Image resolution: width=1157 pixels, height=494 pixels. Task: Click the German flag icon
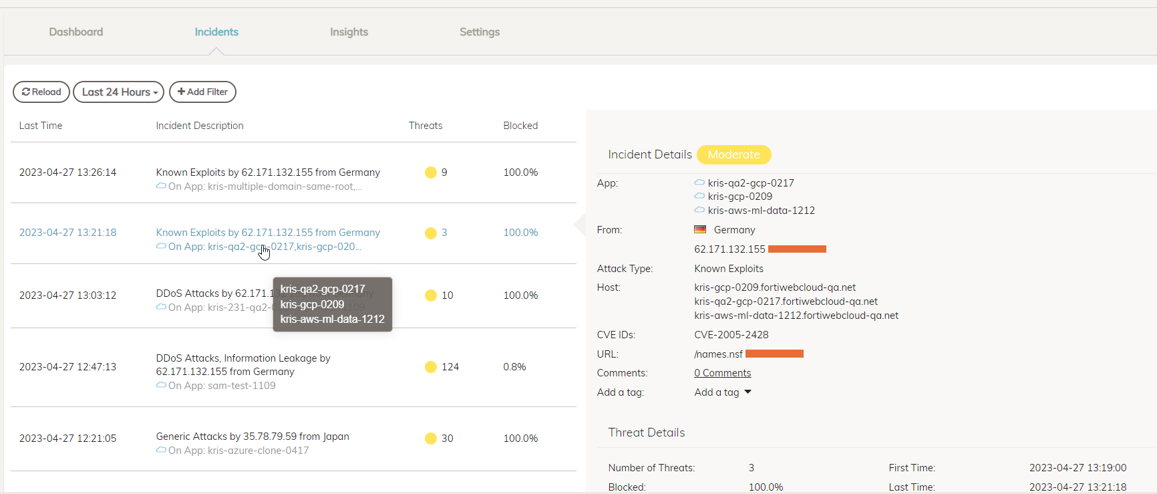click(x=699, y=229)
